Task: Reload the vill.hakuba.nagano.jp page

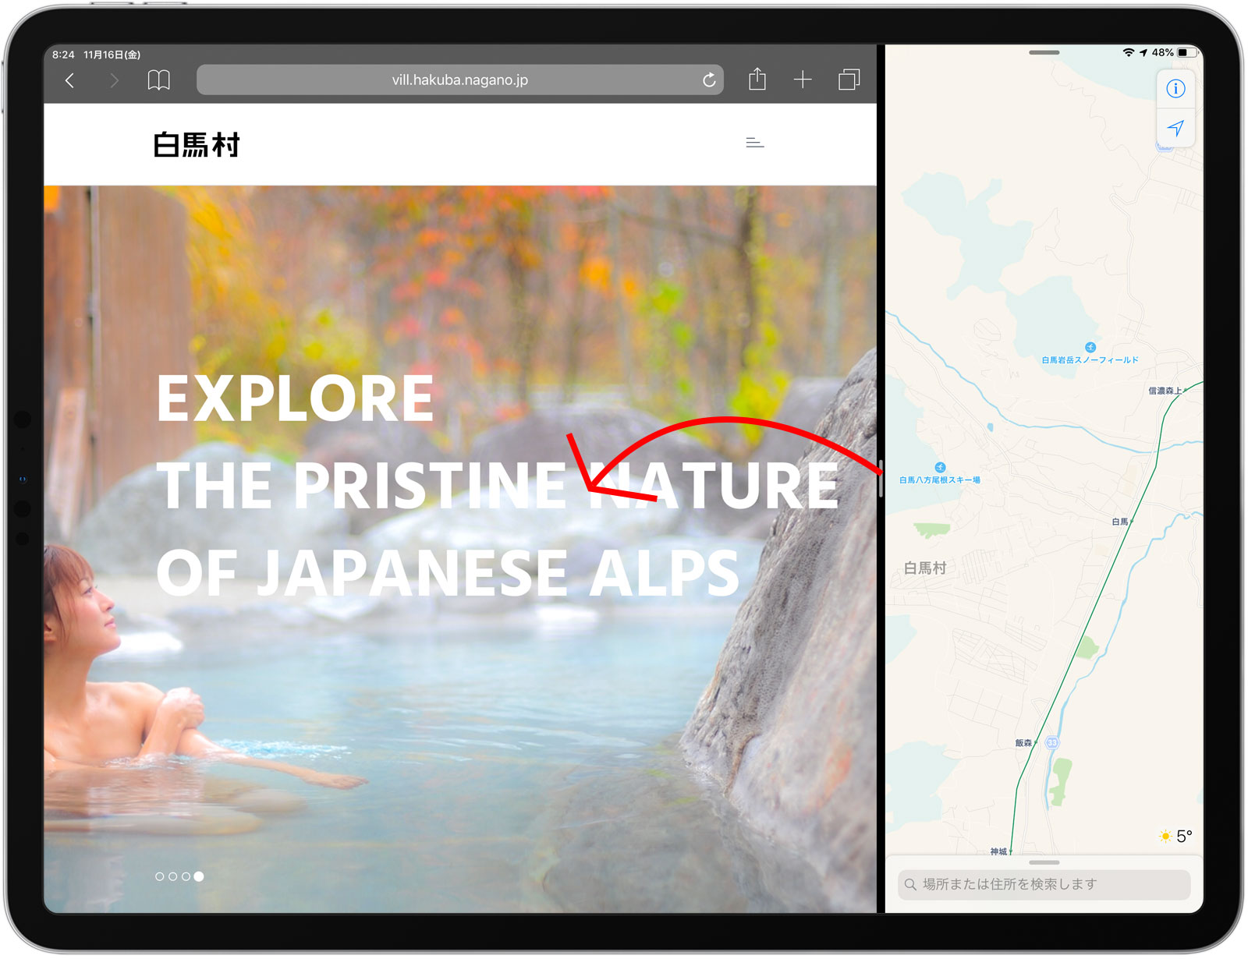Action: coord(709,80)
